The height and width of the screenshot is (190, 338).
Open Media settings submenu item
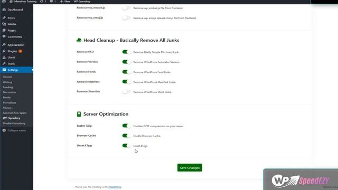tap(7, 97)
